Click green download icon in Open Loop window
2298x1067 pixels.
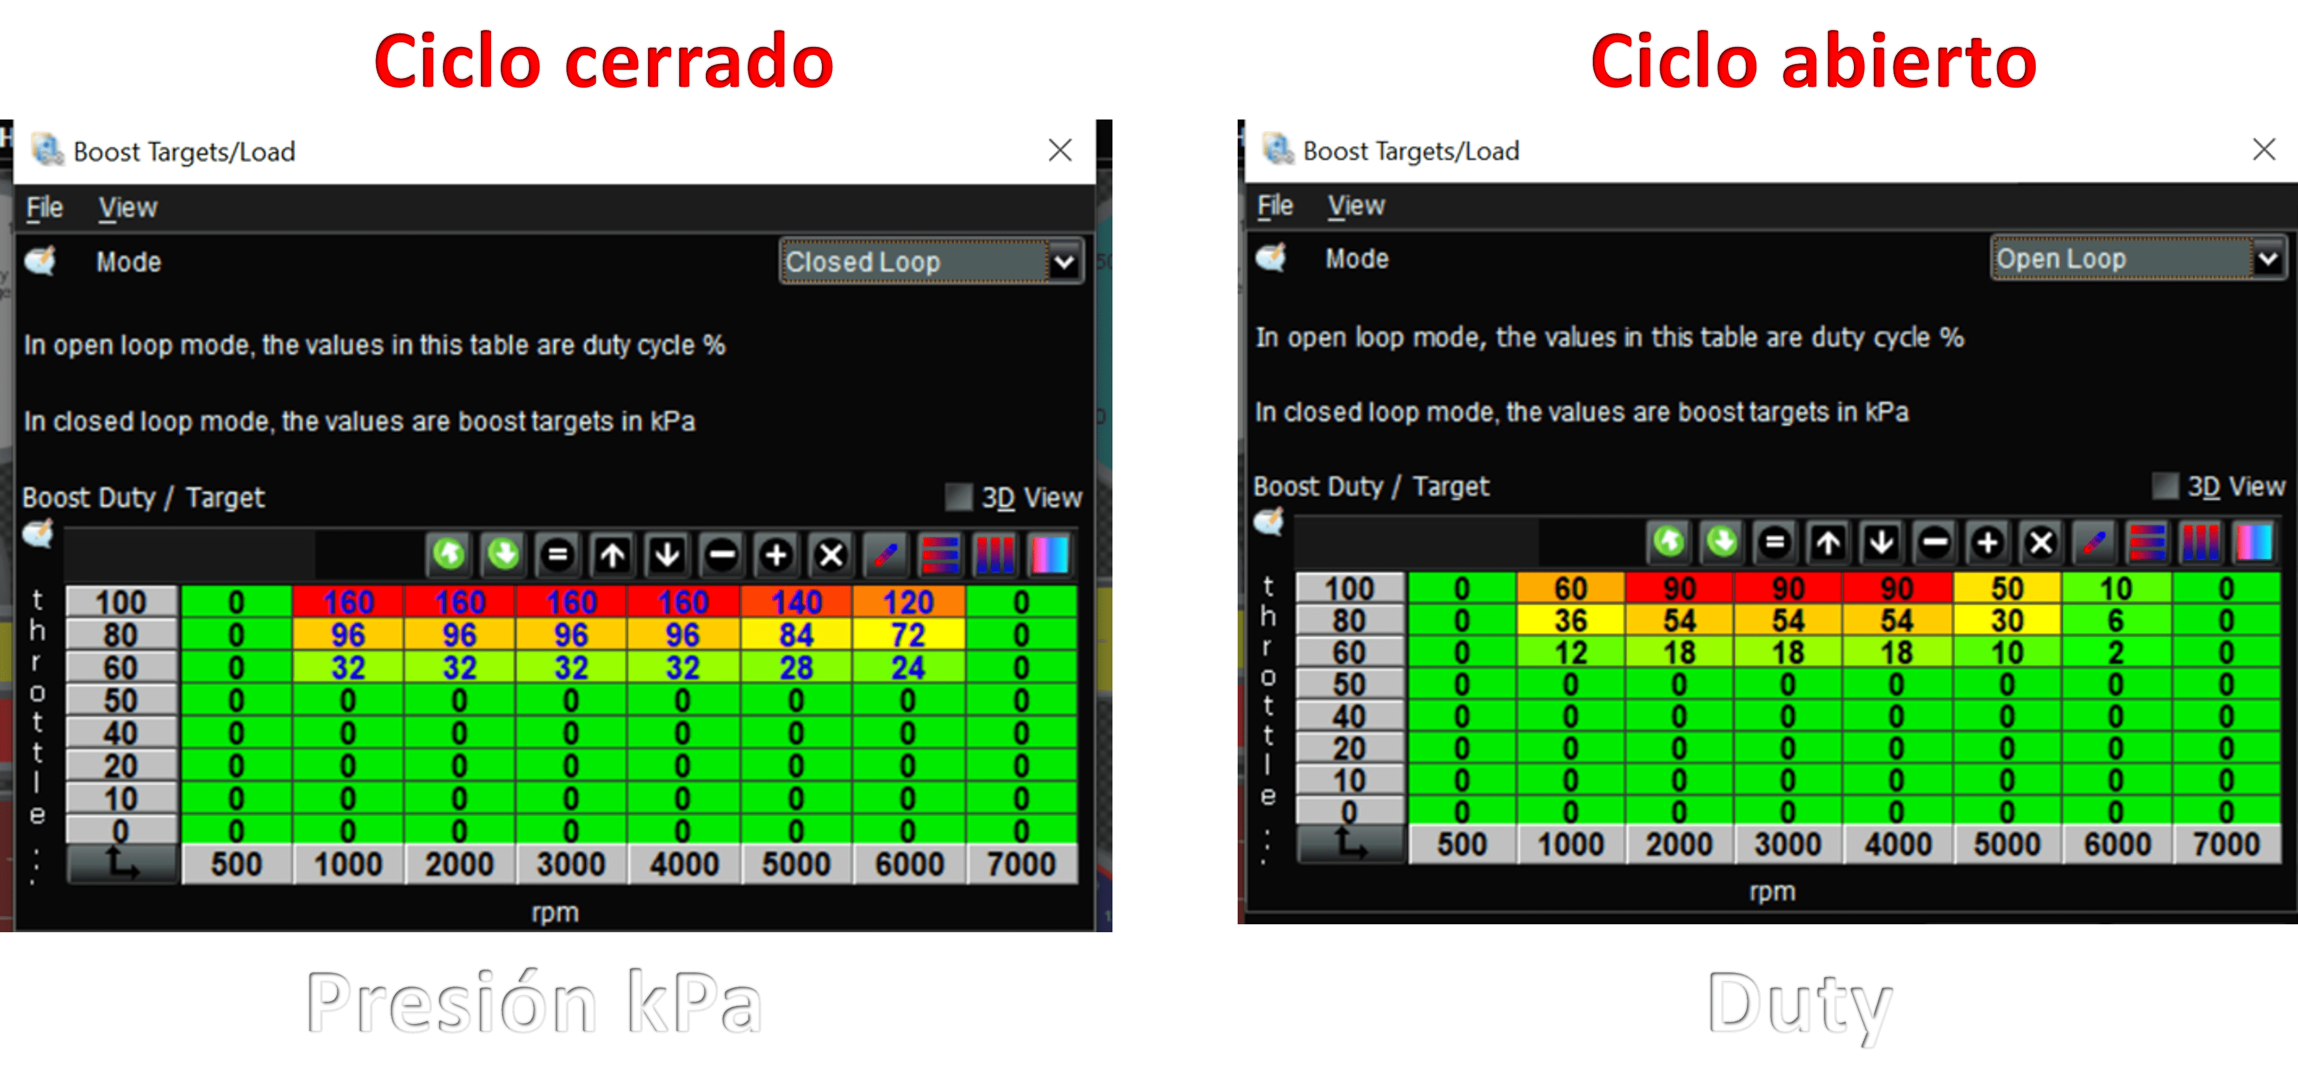(1723, 541)
